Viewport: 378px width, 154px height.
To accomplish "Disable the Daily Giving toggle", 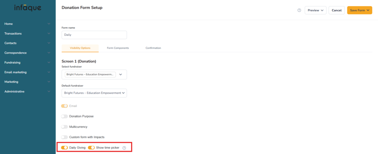I will pyautogui.click(x=65, y=148).
